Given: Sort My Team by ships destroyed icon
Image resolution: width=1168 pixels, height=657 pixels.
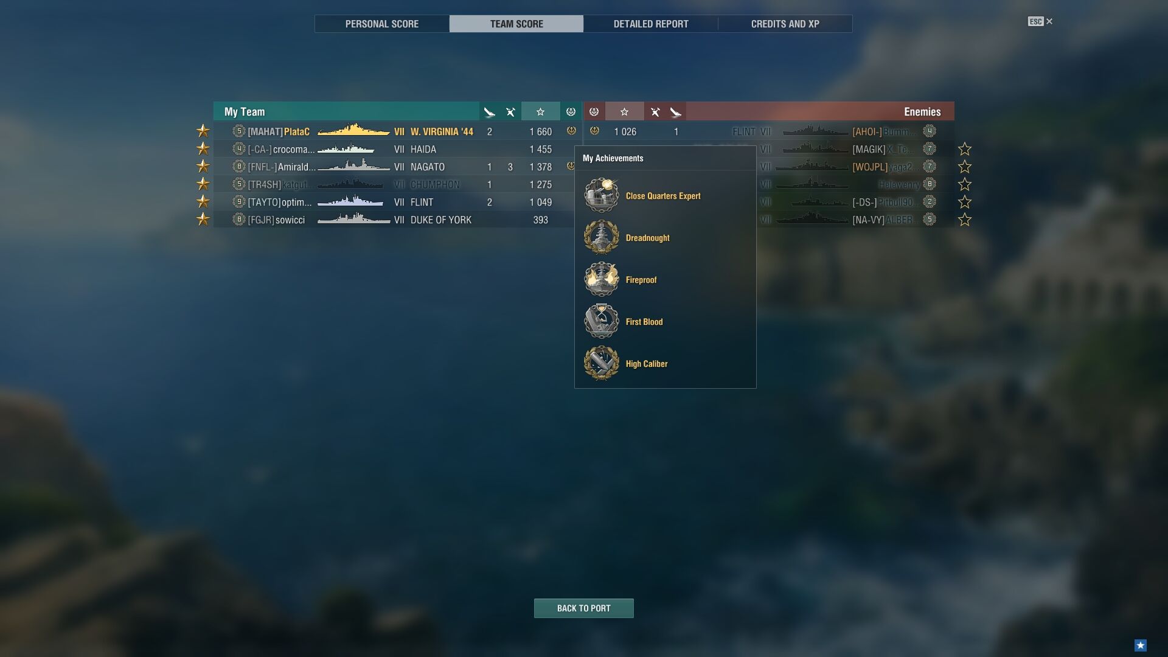Looking at the screenshot, I should coord(490,112).
